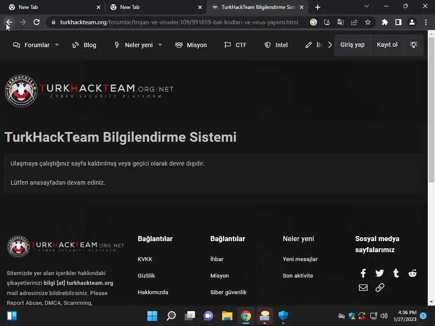Open the Forumlar menu item
The width and height of the screenshot is (435, 326).
[31, 45]
